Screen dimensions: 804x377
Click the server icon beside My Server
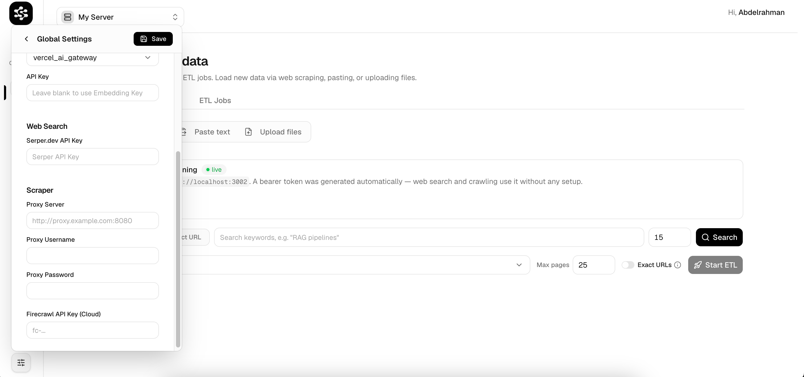(68, 17)
